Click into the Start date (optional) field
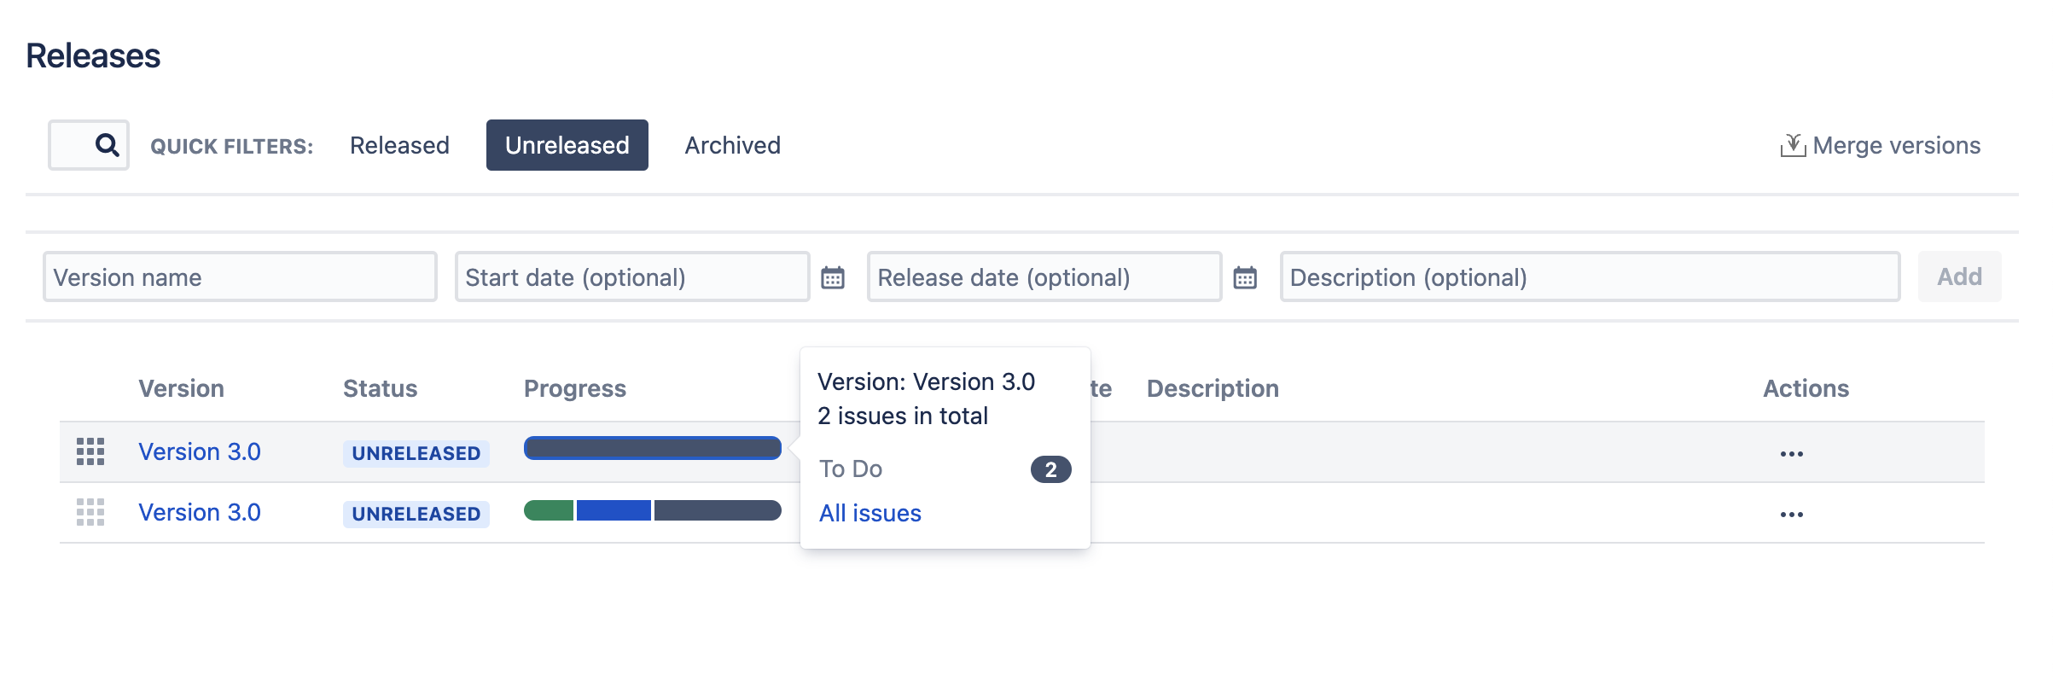Screen dimensions: 2053x681 tap(632, 276)
